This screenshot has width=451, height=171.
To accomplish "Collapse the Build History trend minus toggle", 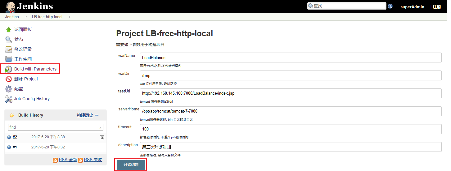I will (x=97, y=115).
